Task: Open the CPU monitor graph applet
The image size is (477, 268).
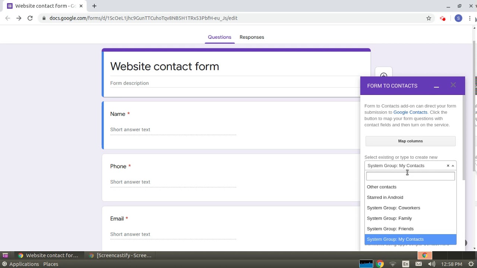Action: 366,264
